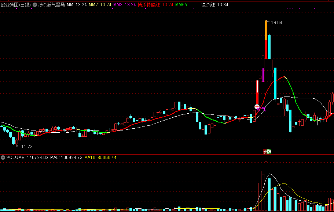Click the magenta MM3: 13.24 label

click(x=125, y=5)
